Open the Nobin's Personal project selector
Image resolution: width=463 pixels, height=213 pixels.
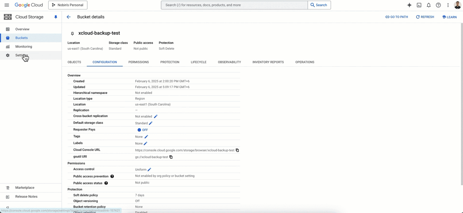point(68,5)
